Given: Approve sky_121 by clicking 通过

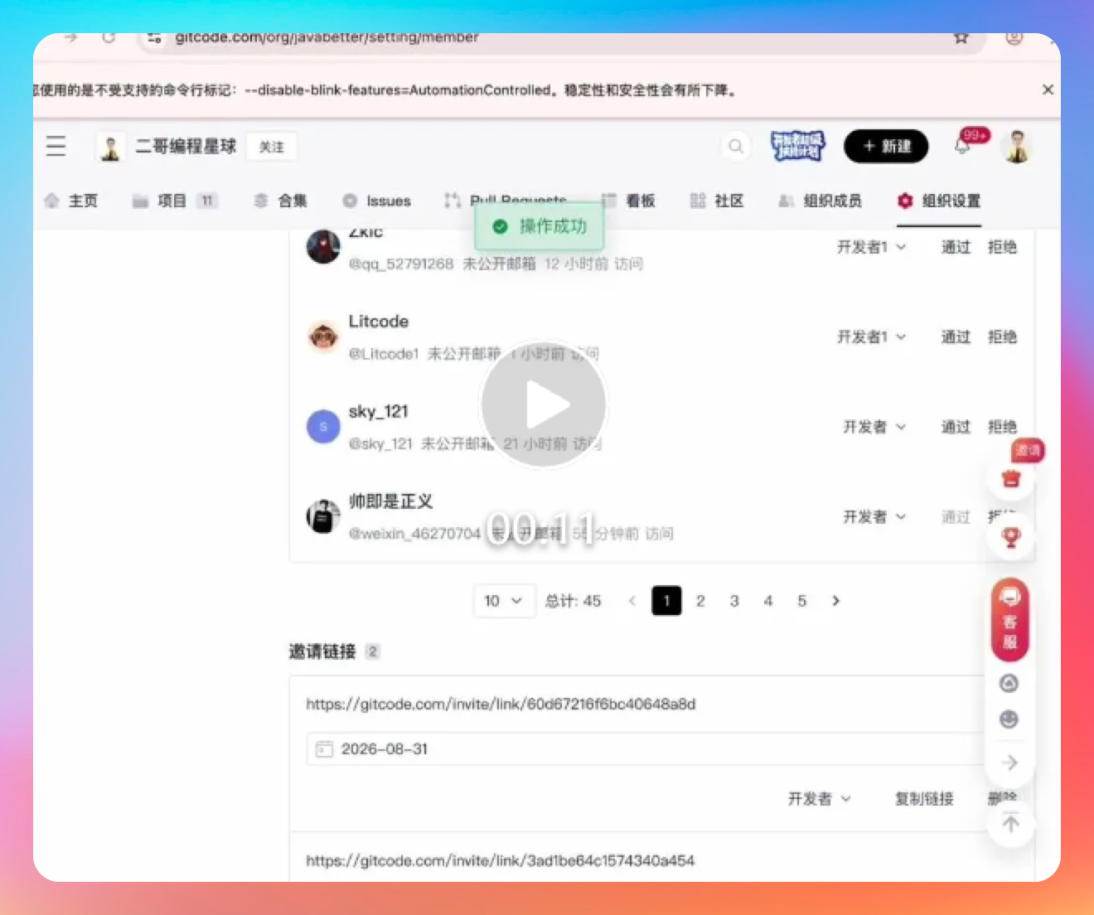Looking at the screenshot, I should click(x=955, y=427).
